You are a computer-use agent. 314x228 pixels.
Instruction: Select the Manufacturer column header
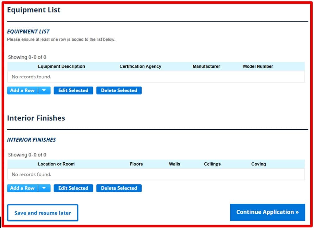coord(206,66)
